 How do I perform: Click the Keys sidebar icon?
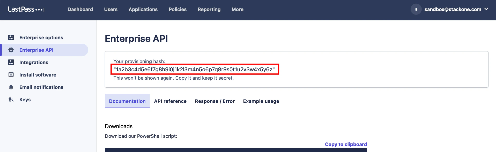pyautogui.click(x=11, y=99)
